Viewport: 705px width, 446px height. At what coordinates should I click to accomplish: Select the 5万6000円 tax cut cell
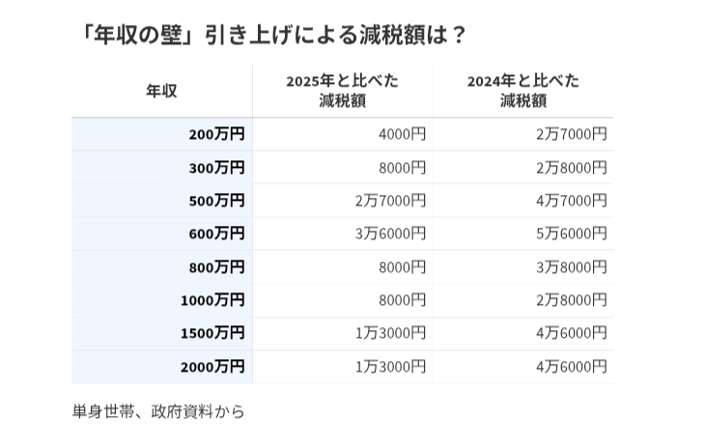click(x=571, y=234)
